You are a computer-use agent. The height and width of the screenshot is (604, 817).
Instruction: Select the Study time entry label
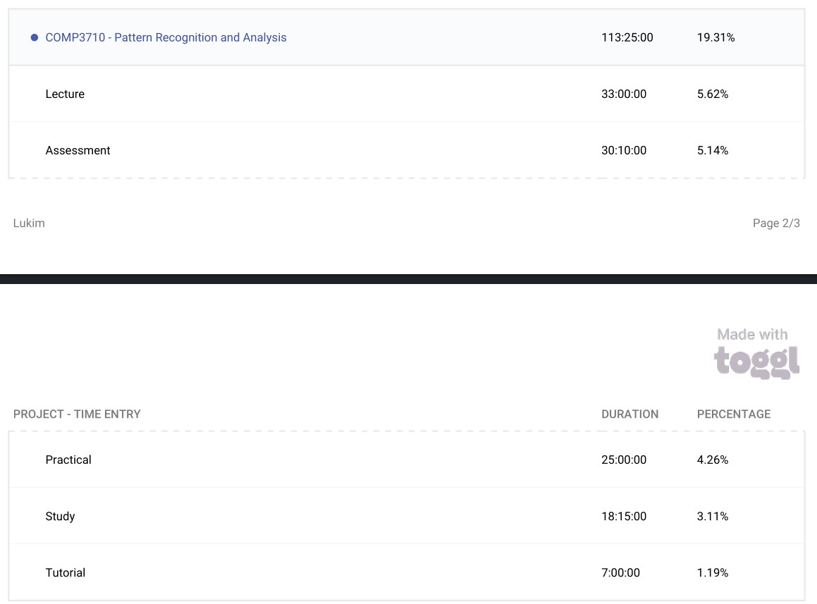(x=60, y=517)
